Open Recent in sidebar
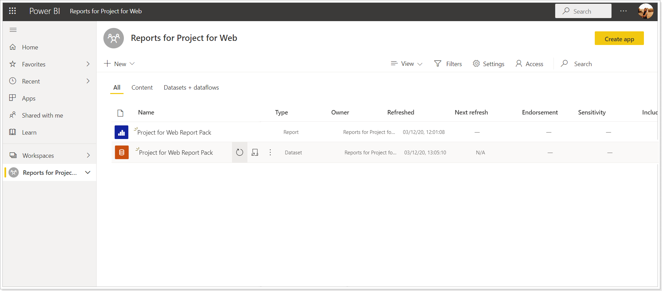This screenshot has width=662, height=291. (31, 81)
